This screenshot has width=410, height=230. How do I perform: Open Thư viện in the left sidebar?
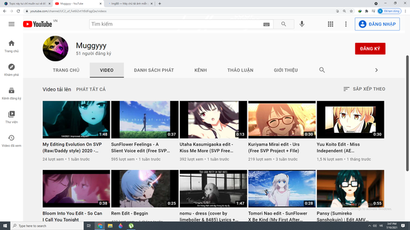(12, 117)
